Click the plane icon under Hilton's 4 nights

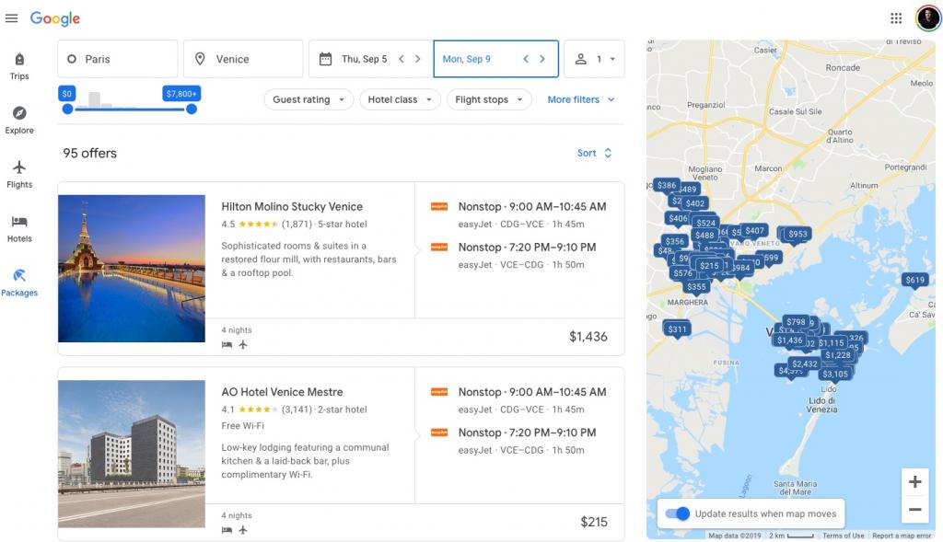(x=243, y=344)
